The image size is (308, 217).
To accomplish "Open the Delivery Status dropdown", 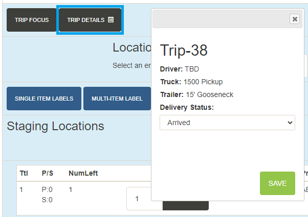I will pyautogui.click(x=227, y=123).
